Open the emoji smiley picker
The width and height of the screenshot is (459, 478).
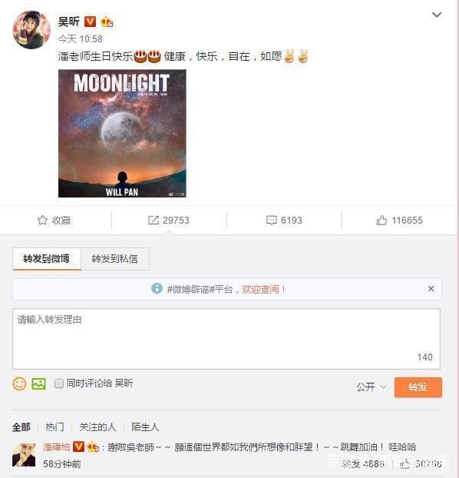pyautogui.click(x=19, y=383)
